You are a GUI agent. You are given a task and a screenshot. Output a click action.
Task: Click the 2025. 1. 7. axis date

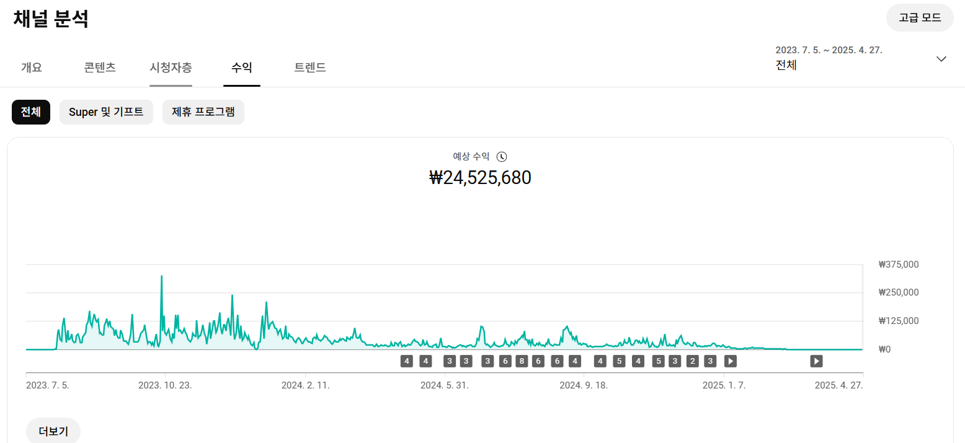724,385
